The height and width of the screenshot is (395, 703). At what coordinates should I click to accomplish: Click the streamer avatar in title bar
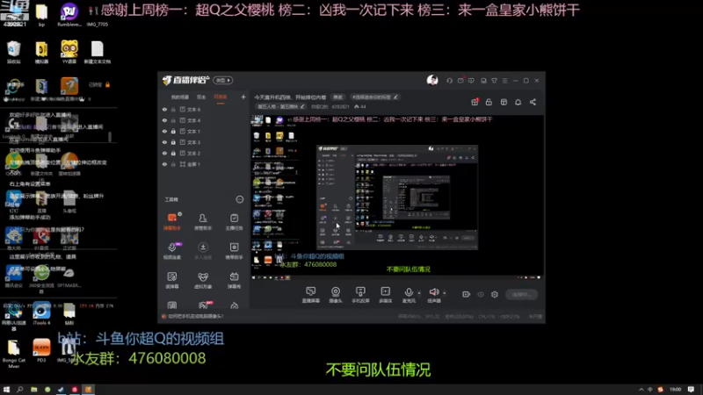[432, 80]
